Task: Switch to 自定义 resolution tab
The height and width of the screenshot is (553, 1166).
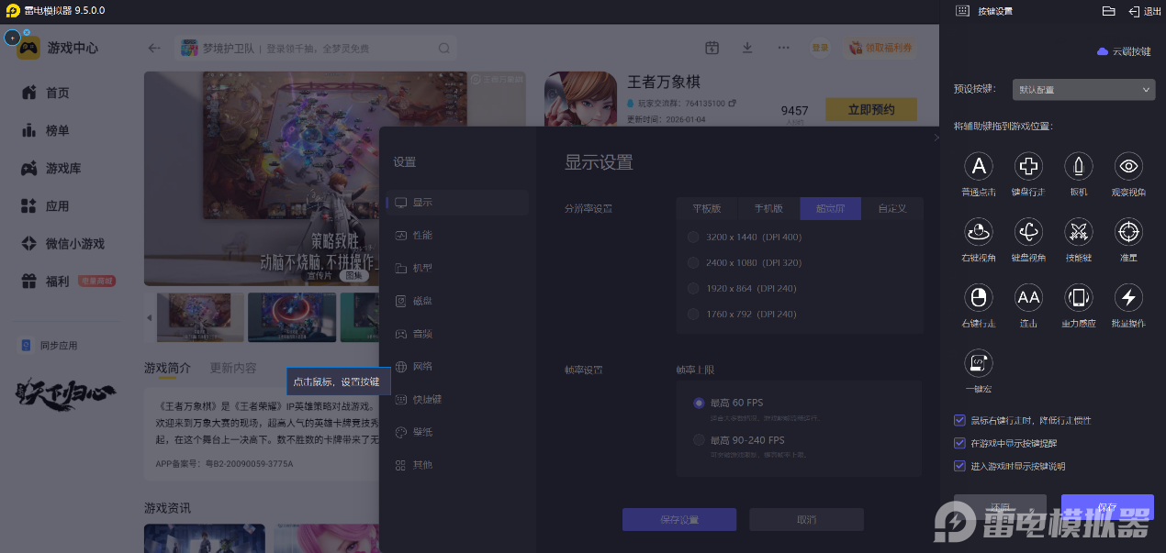Action: pos(891,208)
